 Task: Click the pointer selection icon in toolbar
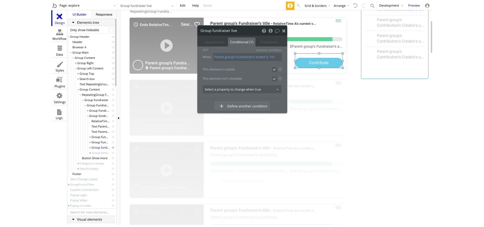299,6
